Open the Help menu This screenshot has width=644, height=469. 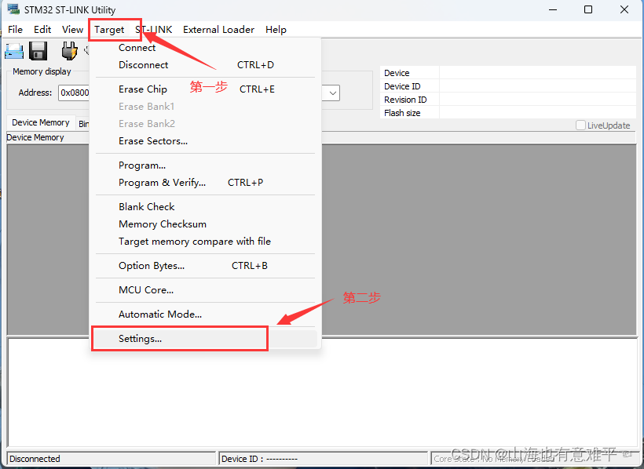[276, 29]
